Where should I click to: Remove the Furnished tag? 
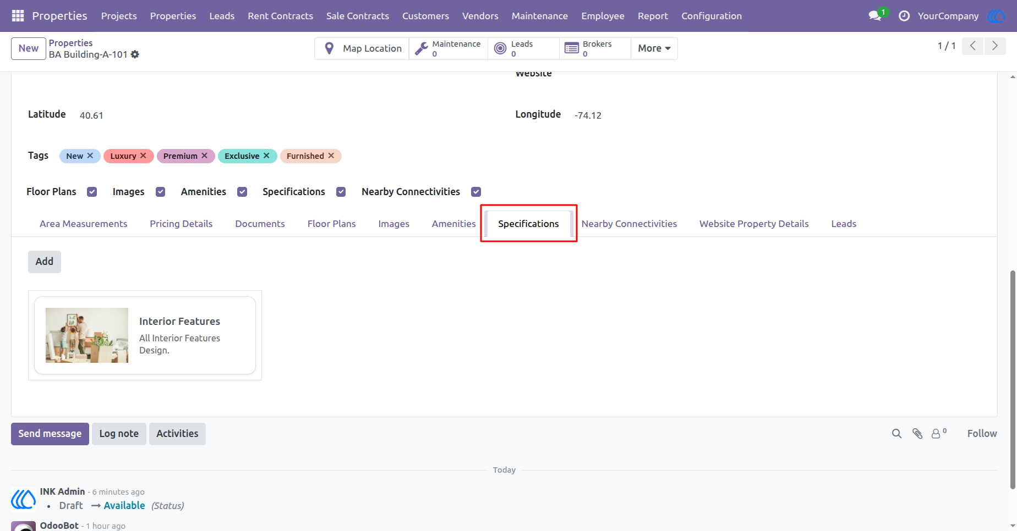point(331,156)
